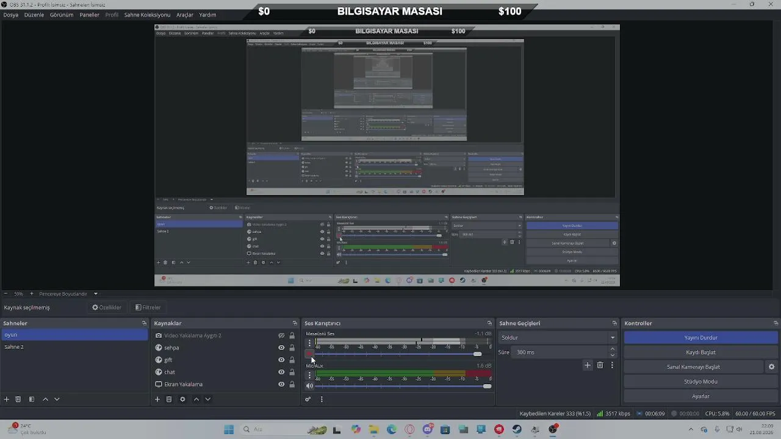781x439 pixels.
Task: Undock the Ses Karıştırıcı panel
Action: (x=489, y=323)
